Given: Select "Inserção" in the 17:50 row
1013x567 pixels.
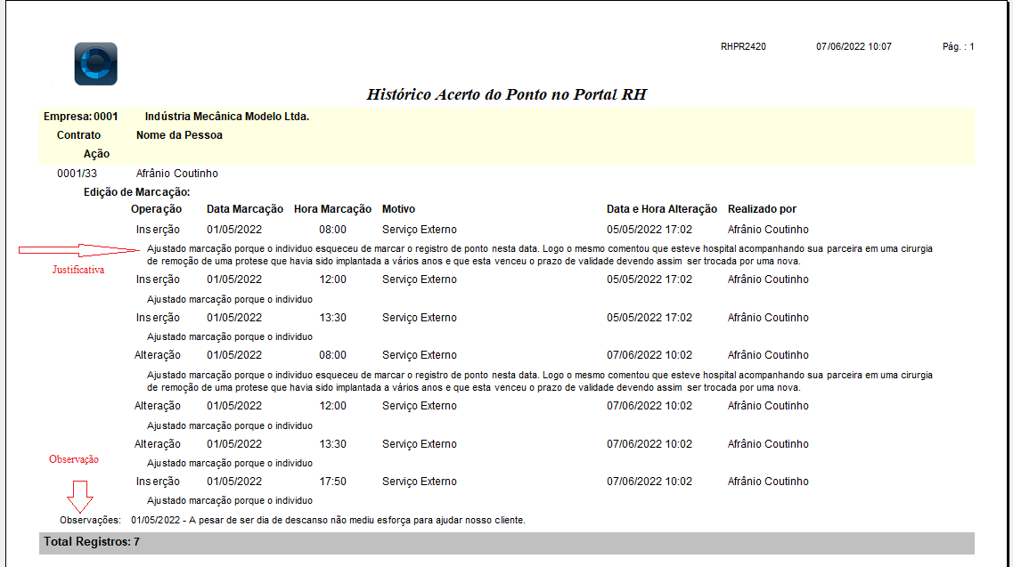Looking at the screenshot, I should (158, 482).
